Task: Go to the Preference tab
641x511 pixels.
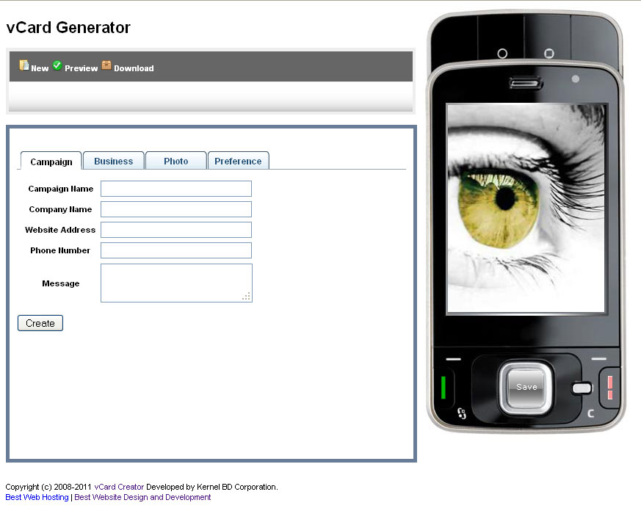Action: tap(239, 161)
